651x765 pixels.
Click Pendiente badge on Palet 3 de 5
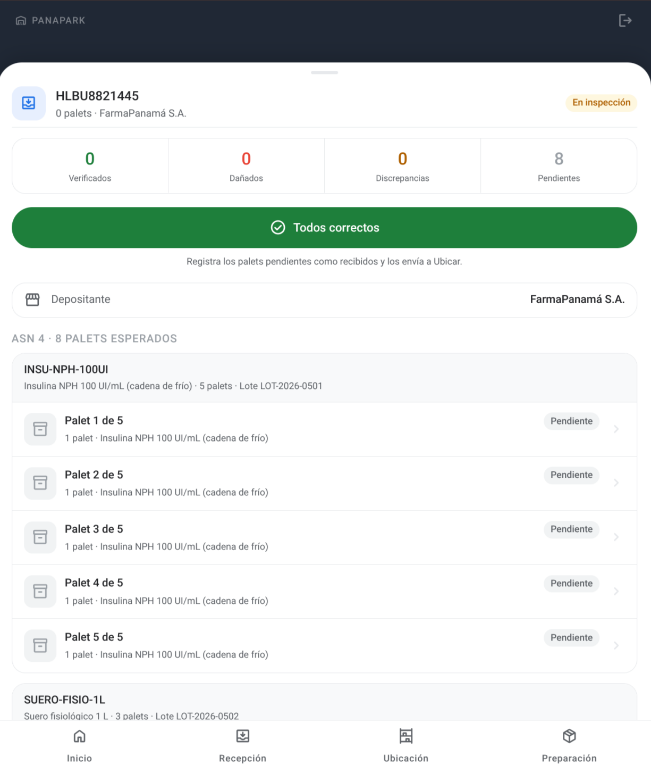571,529
